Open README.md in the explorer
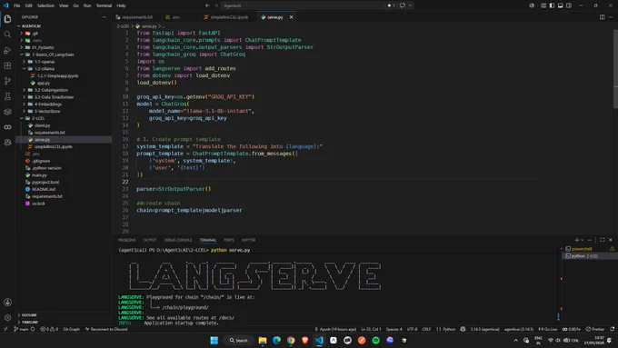This screenshot has height=348, width=618. click(44, 189)
